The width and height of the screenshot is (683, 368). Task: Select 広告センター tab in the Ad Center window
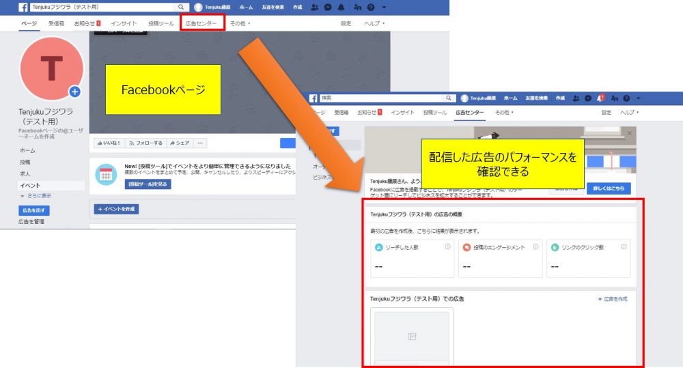[x=470, y=113]
